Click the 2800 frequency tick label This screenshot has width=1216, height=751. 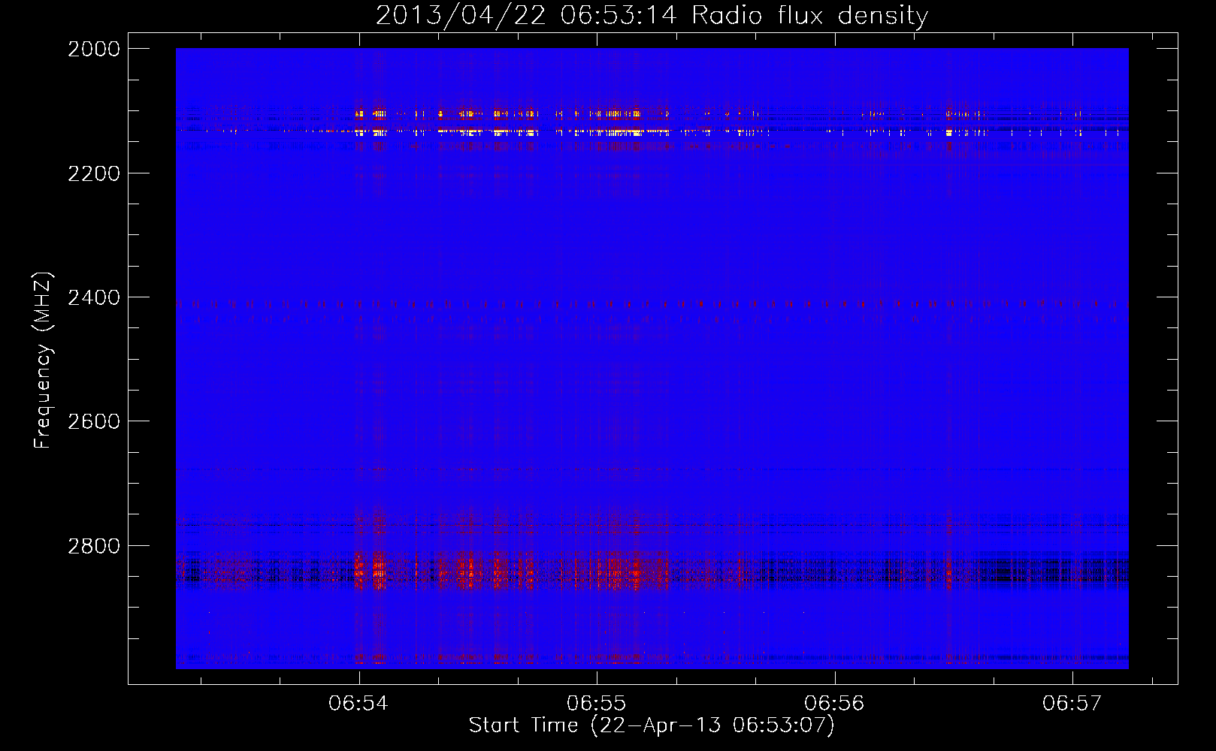(x=94, y=546)
